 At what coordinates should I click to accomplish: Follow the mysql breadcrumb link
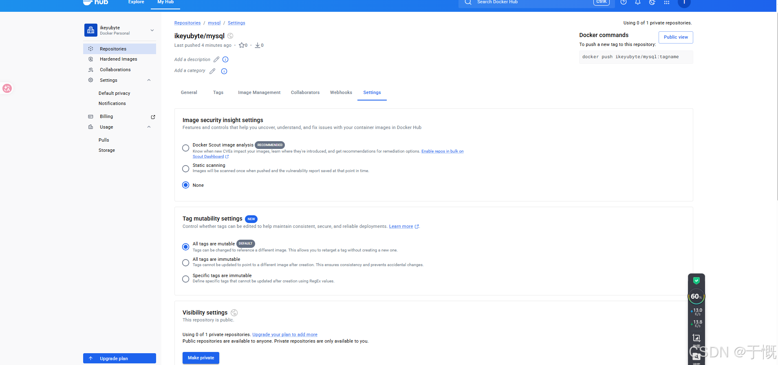[214, 23]
